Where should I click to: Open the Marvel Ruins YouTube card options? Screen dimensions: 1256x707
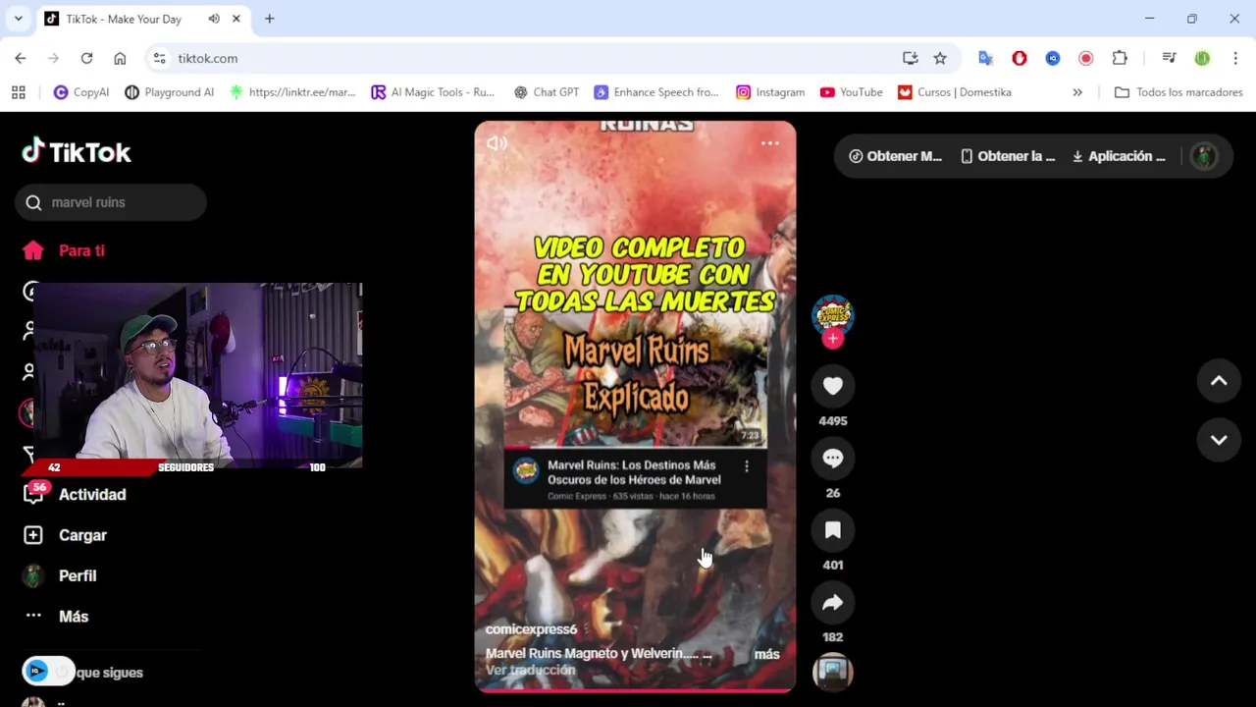[747, 466]
